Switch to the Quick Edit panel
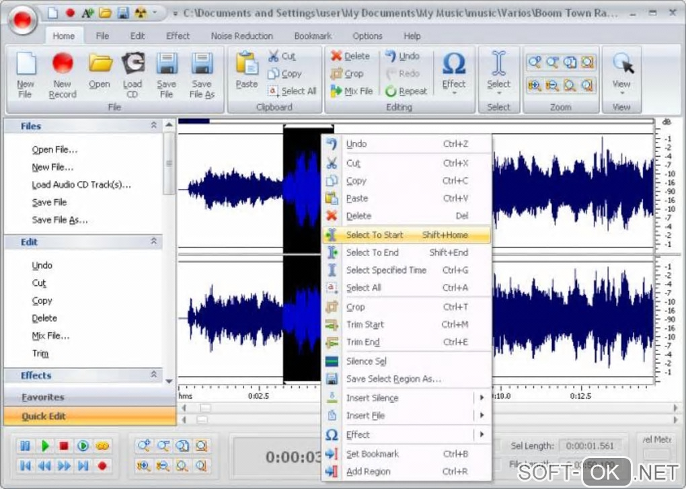The height and width of the screenshot is (489, 686). [x=44, y=416]
